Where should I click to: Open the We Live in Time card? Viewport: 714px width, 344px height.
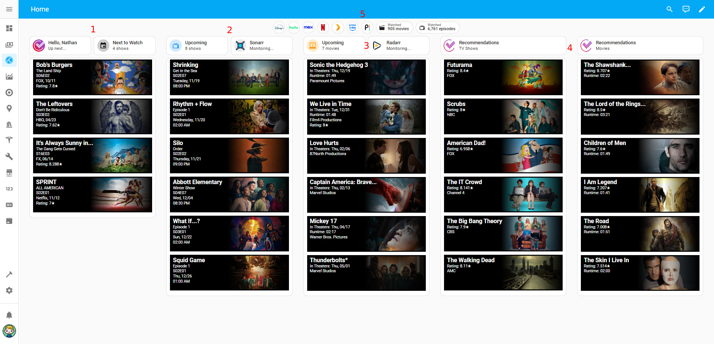(366, 116)
